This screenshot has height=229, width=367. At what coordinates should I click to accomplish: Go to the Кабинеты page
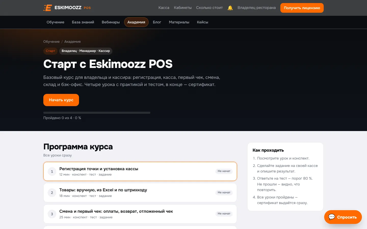pos(183,8)
